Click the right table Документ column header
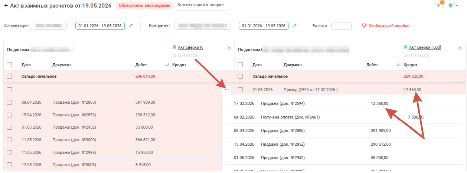Screen dimensions: 467x173 pos(293,65)
